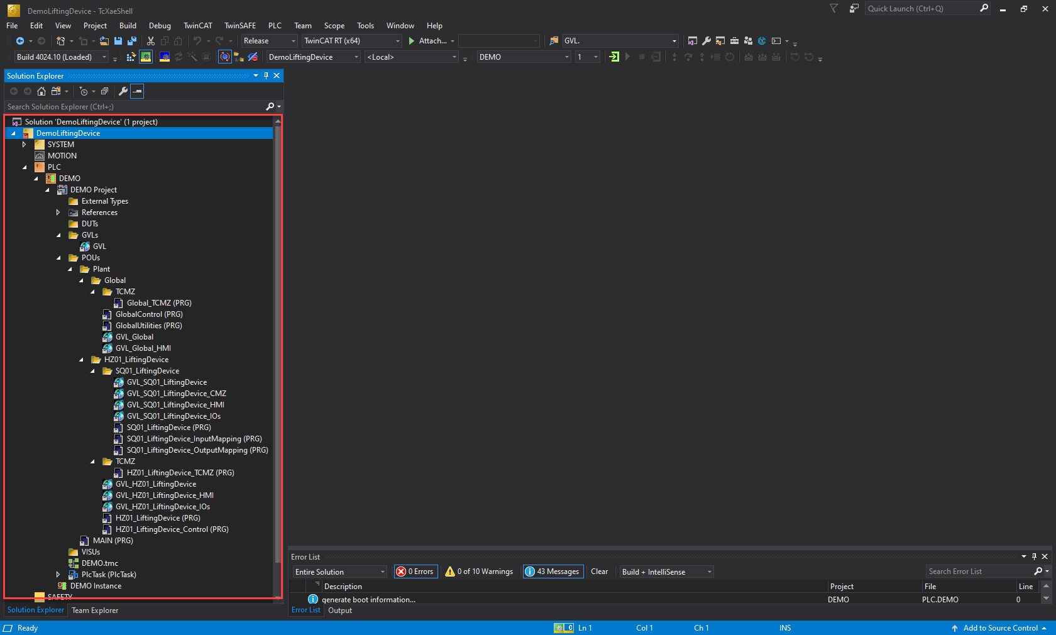Click the green PLC Login icon
Image resolution: width=1056 pixels, height=635 pixels.
[x=614, y=57]
